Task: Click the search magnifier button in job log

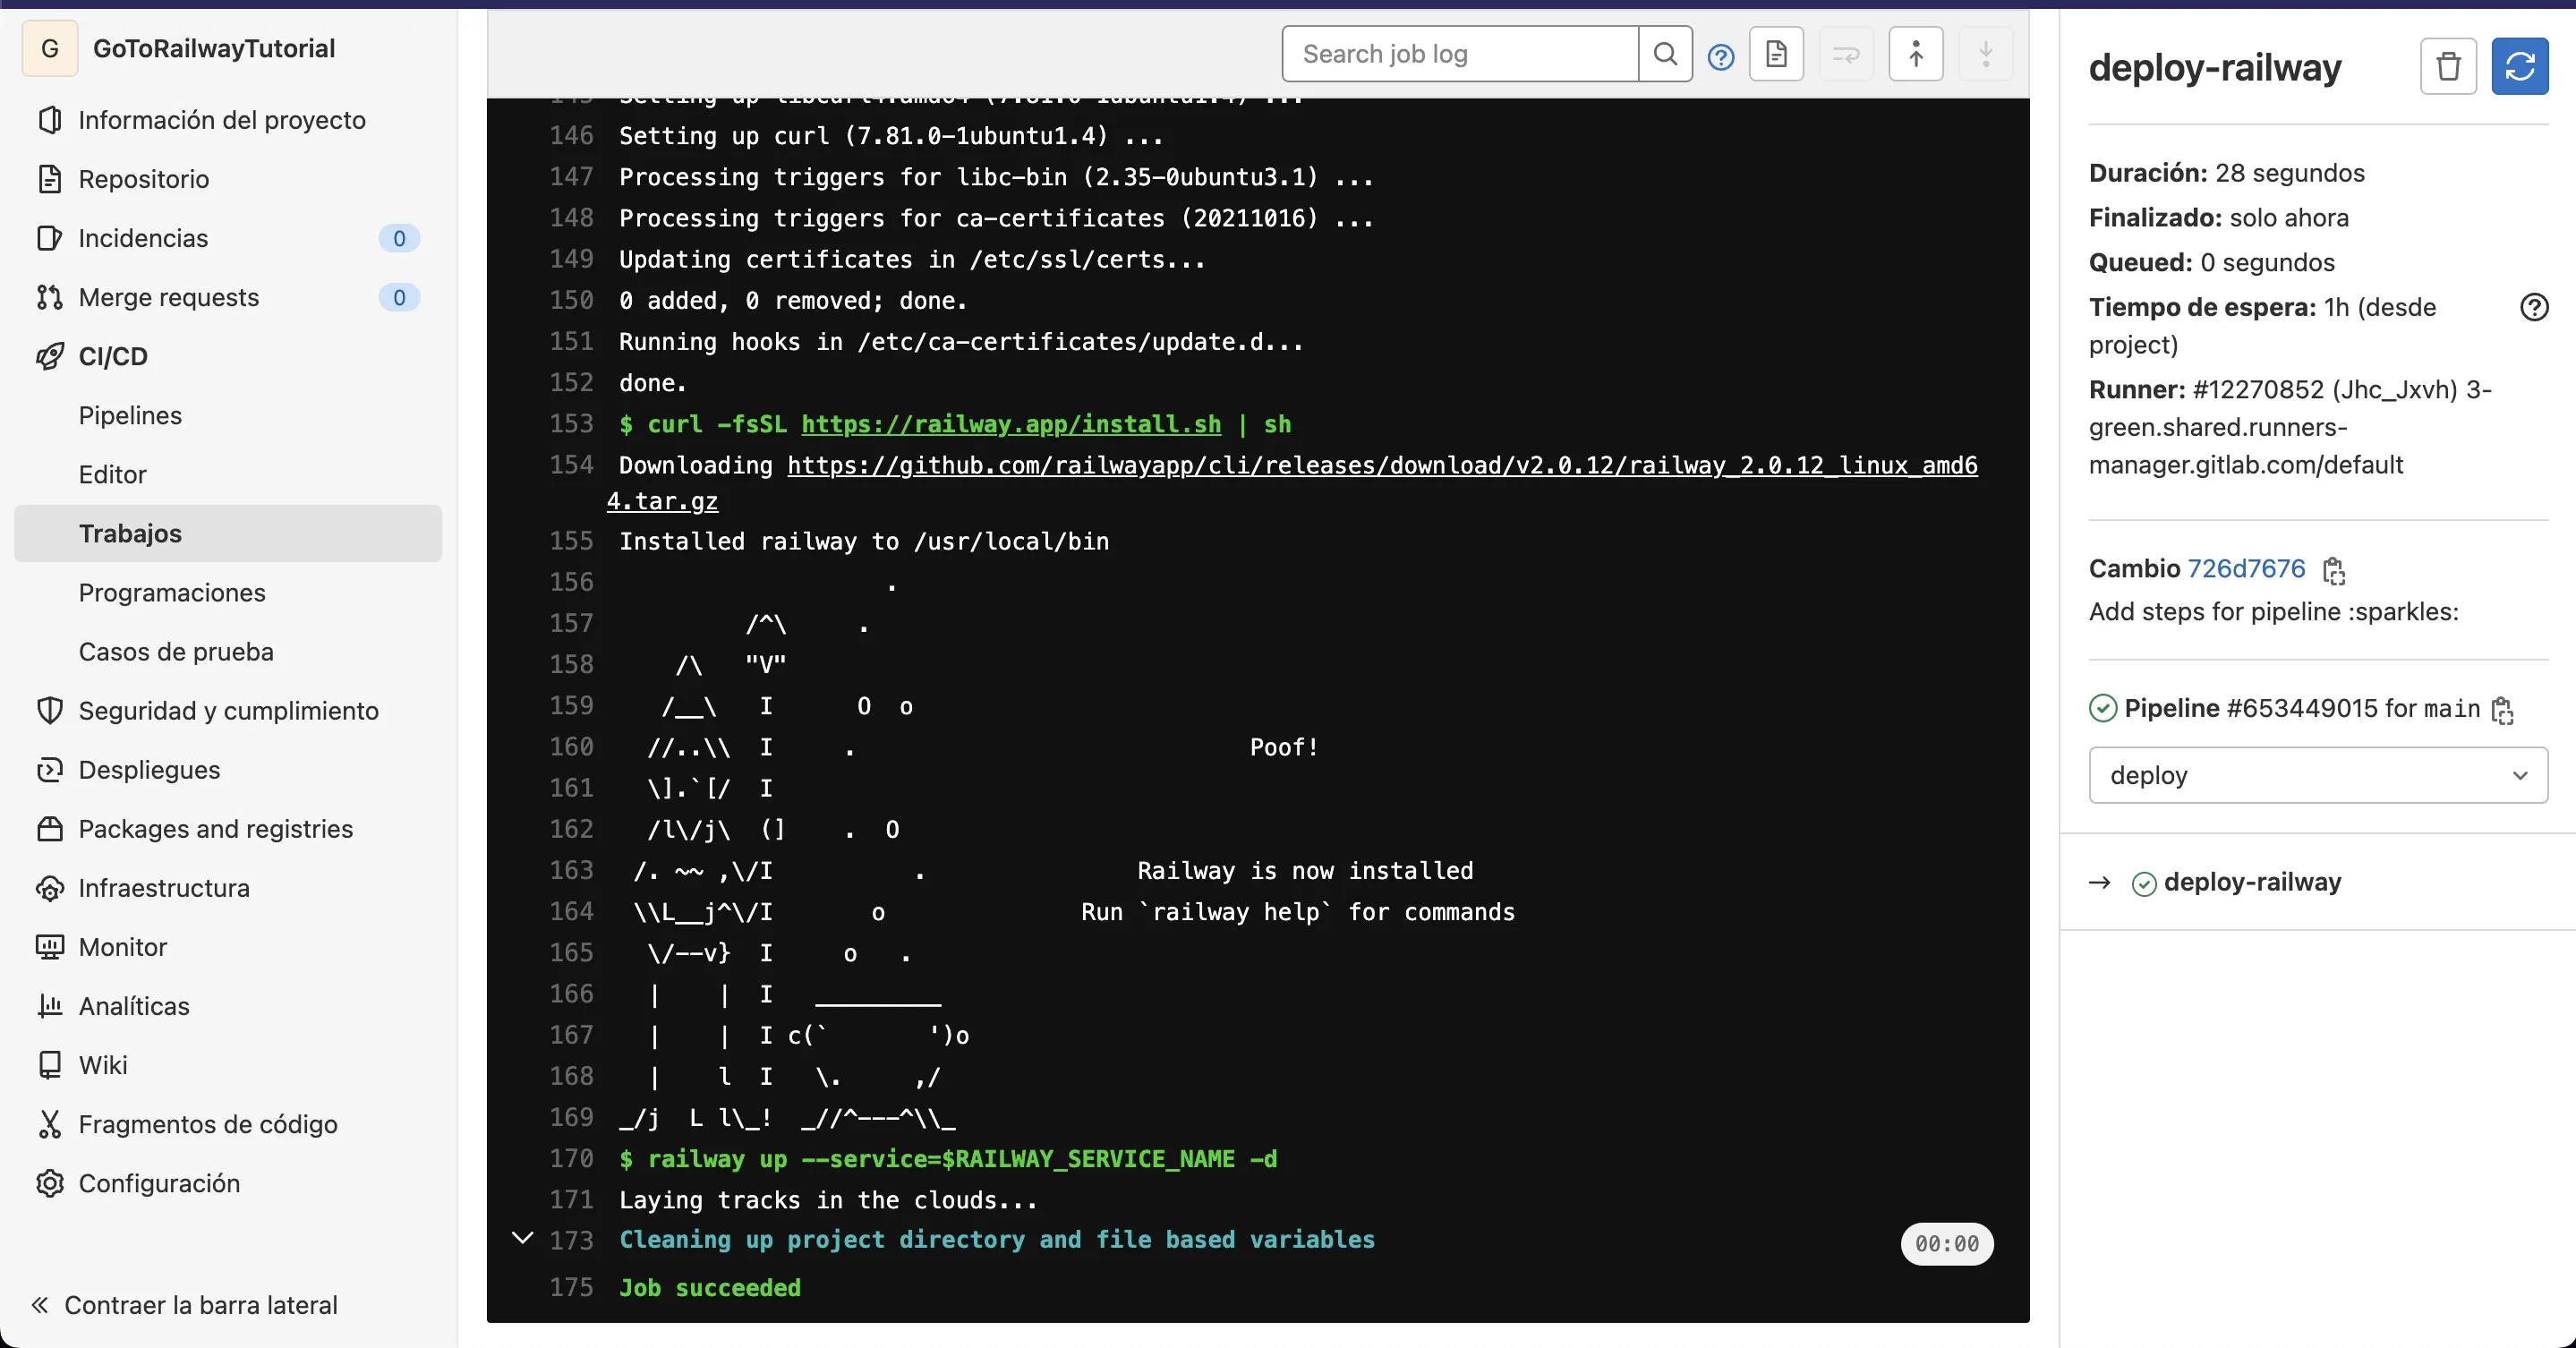Action: click(x=1665, y=54)
